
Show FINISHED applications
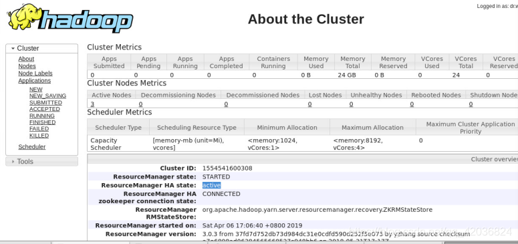(42, 122)
